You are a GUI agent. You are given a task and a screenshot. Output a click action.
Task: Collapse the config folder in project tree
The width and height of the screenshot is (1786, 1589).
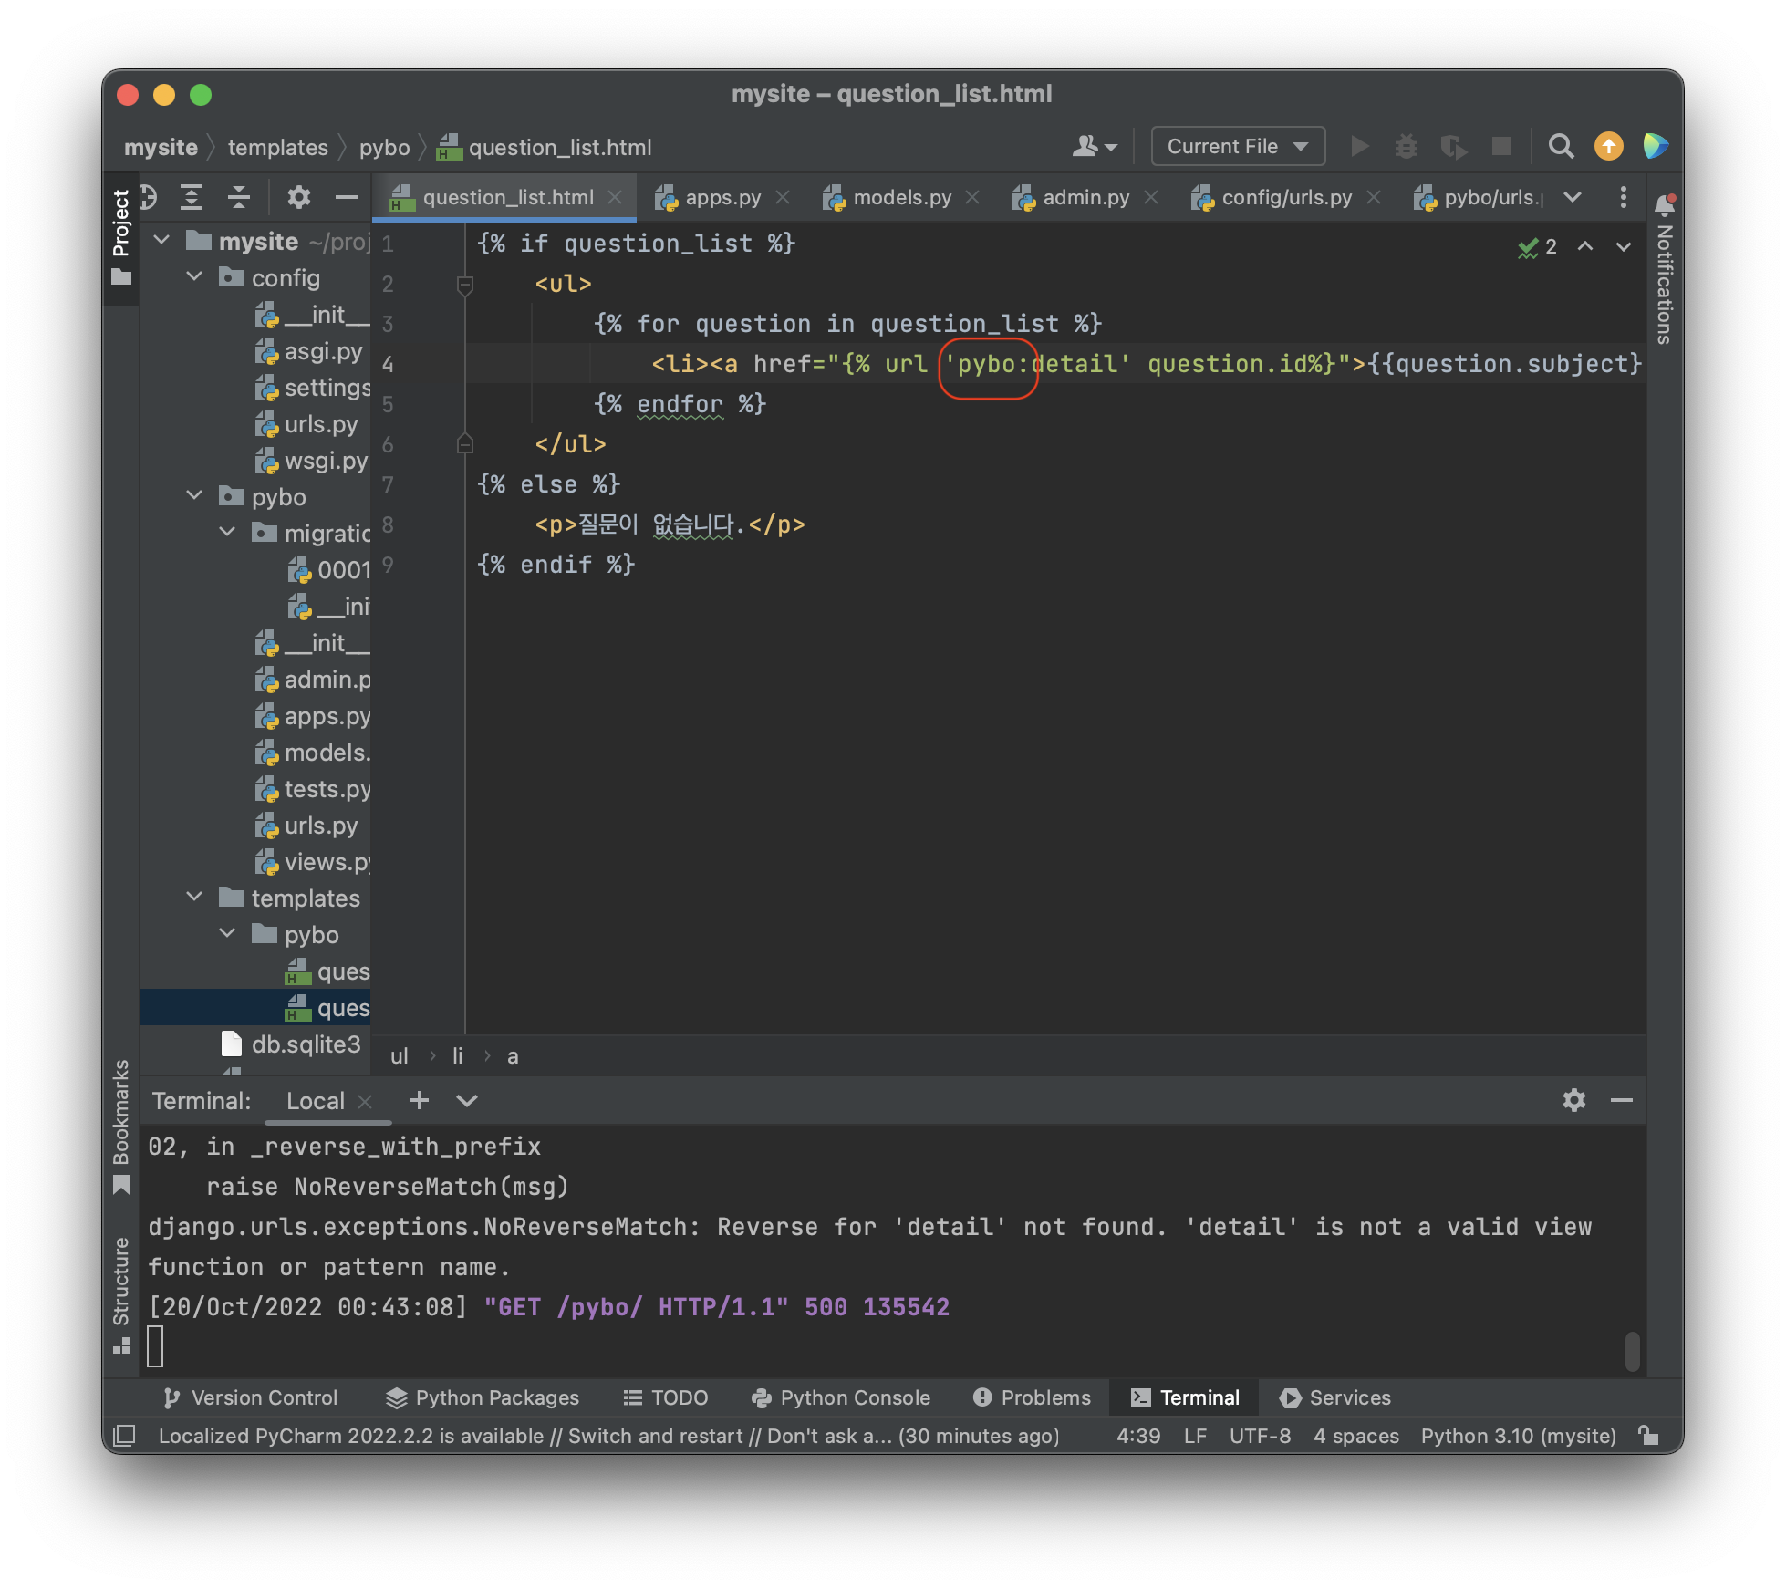(x=194, y=277)
